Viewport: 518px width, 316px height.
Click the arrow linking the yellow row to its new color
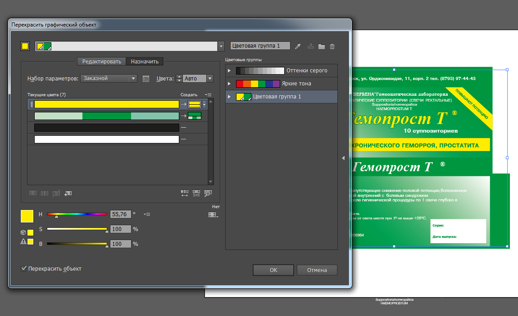pos(184,104)
